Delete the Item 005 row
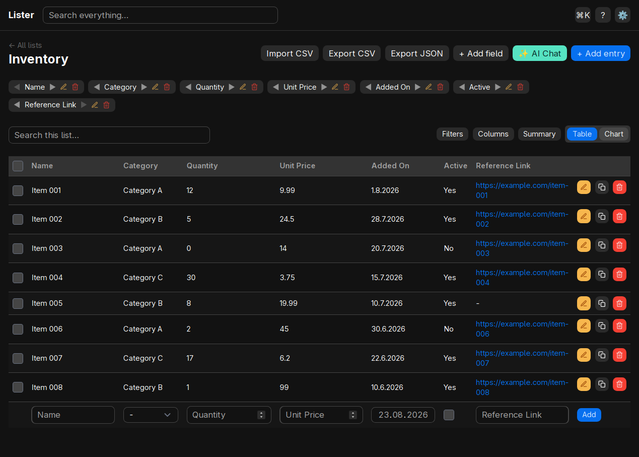Image resolution: width=639 pixels, height=457 pixels. [619, 303]
